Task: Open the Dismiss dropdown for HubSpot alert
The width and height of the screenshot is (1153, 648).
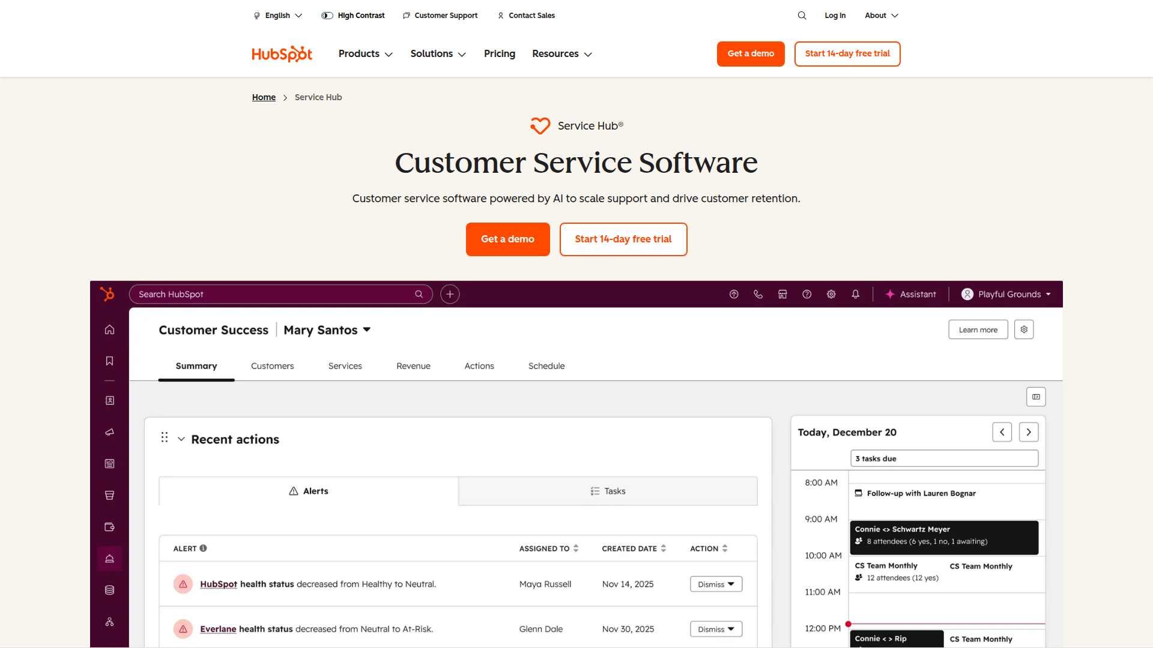Action: 715,584
